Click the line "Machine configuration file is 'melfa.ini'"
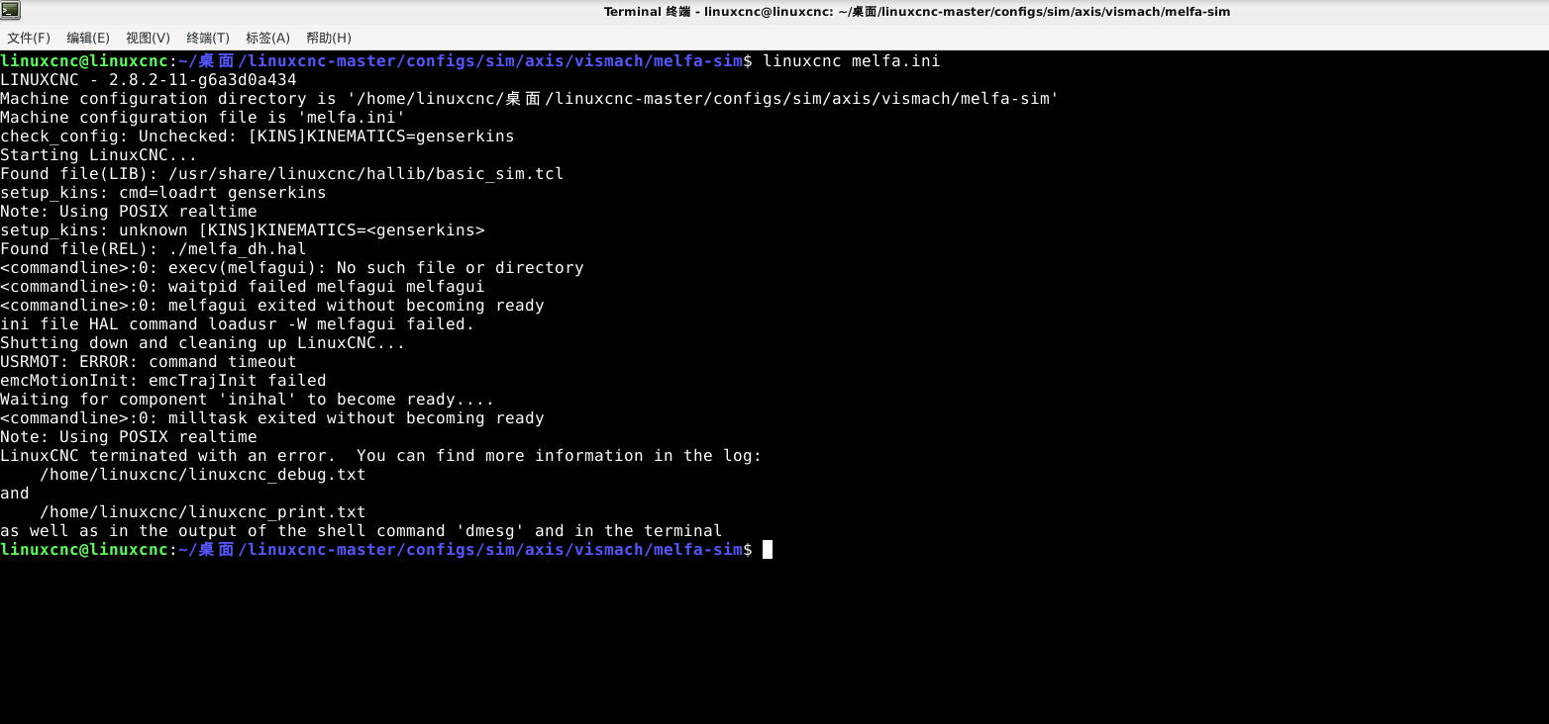 (203, 118)
